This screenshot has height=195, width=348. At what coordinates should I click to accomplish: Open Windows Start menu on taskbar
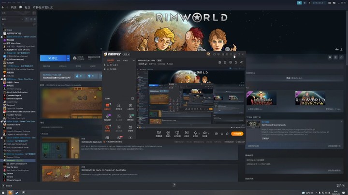[x=3, y=193]
